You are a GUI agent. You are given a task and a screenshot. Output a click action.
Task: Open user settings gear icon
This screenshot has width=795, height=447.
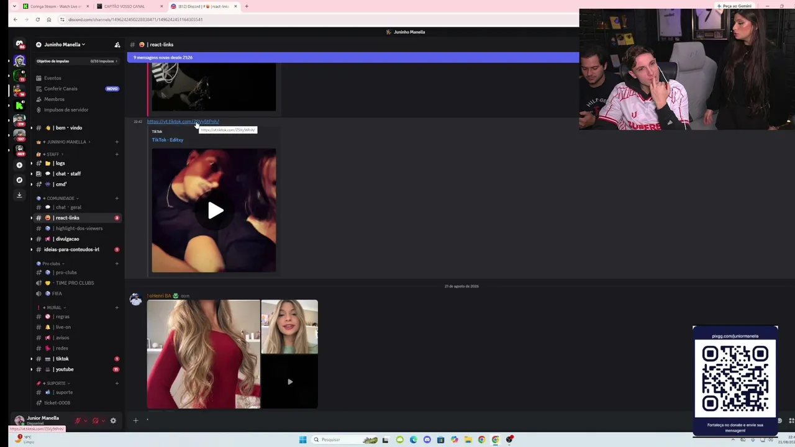pyautogui.click(x=113, y=421)
